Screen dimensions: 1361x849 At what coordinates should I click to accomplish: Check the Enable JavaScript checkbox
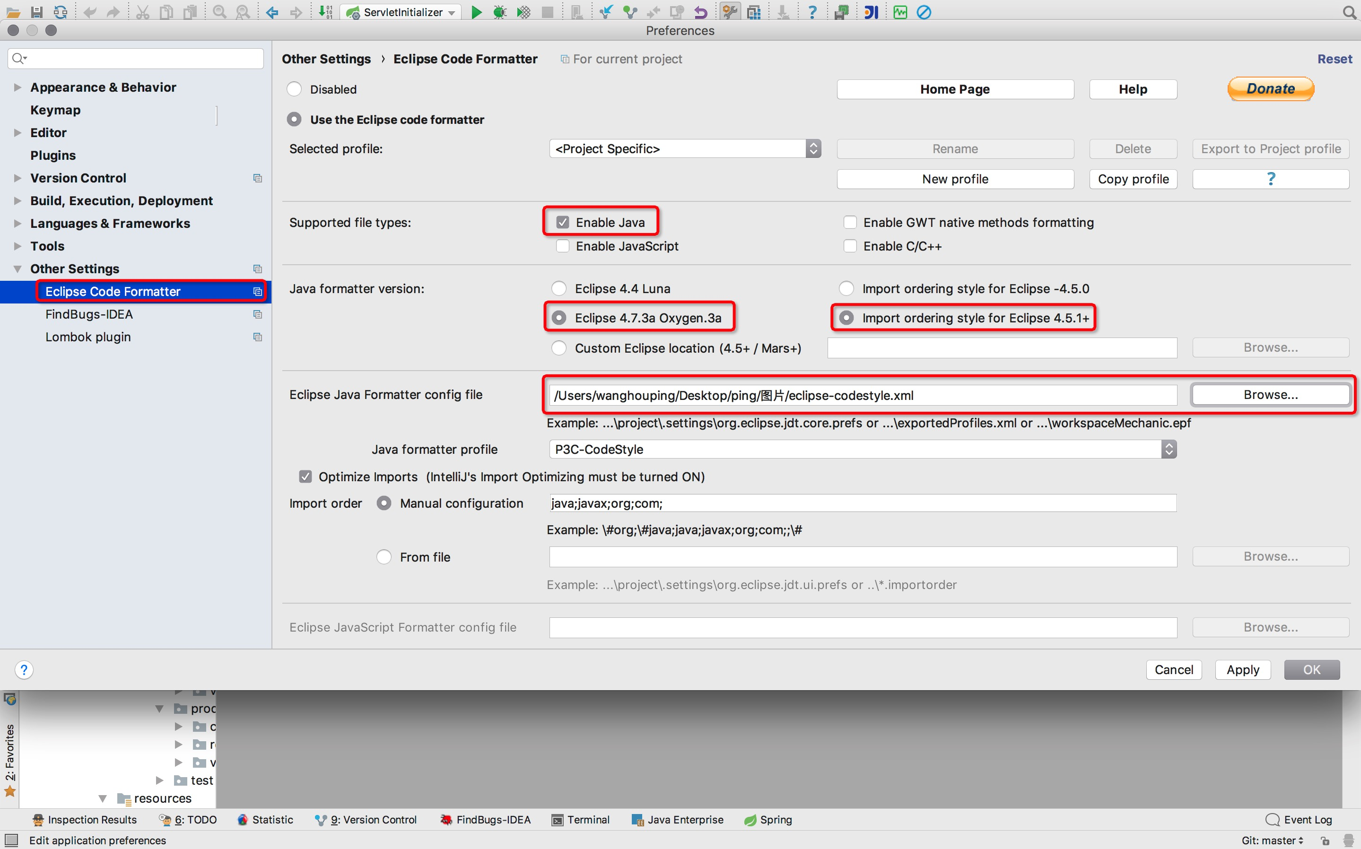click(562, 246)
